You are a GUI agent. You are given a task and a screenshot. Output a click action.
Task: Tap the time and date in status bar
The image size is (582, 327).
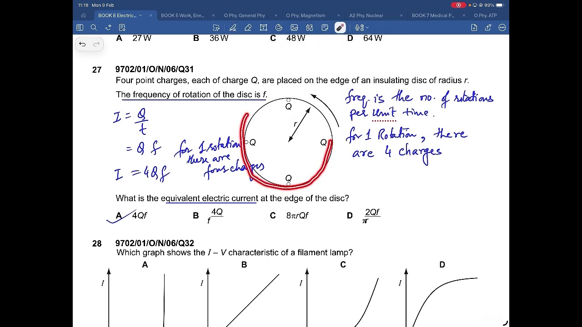point(95,5)
